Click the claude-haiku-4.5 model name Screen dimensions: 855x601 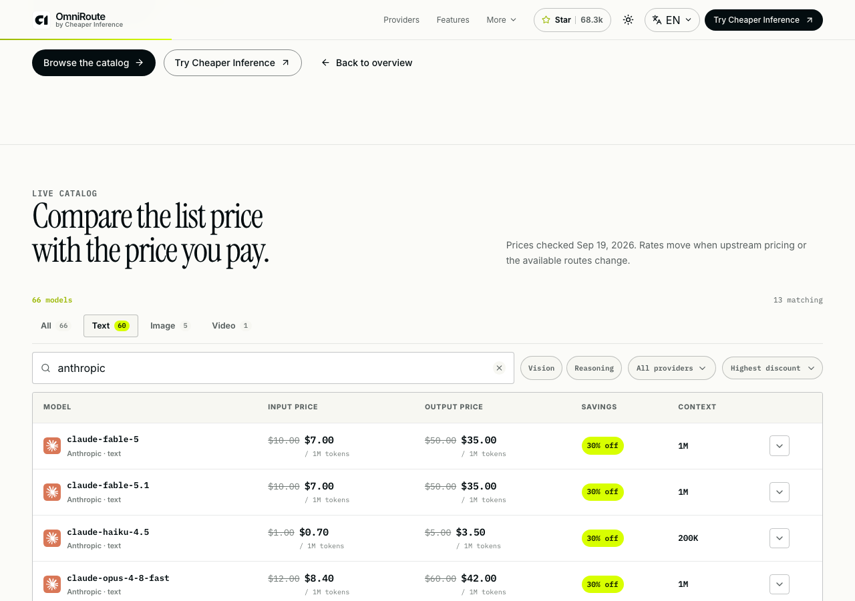coord(108,532)
